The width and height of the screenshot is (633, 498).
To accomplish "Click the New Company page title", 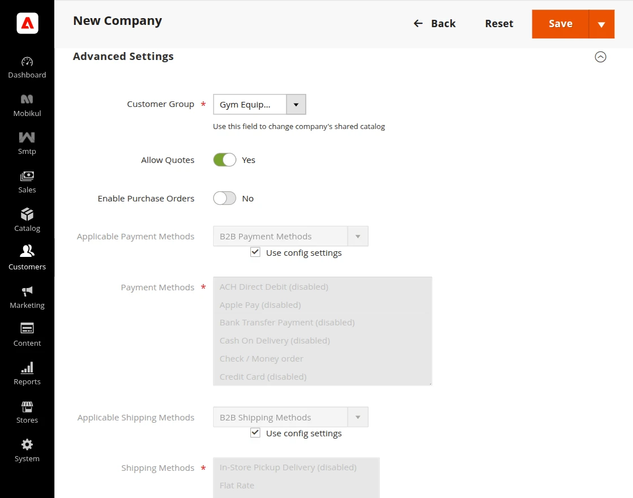I will click(x=118, y=20).
